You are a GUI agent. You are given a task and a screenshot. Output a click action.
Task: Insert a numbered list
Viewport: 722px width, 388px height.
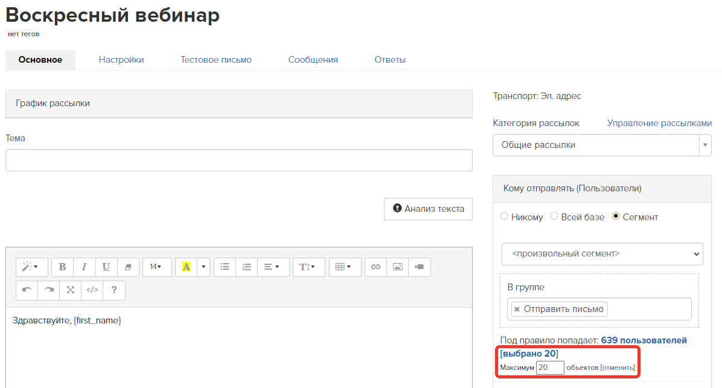247,267
